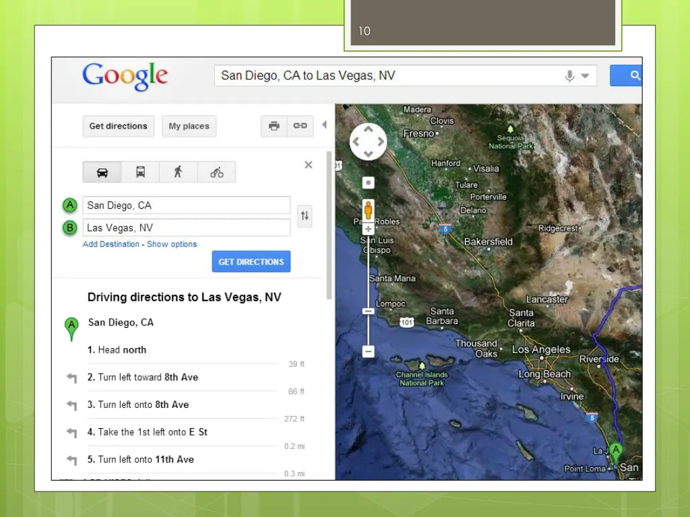Open the My places tab
This screenshot has width=690, height=517.
click(x=189, y=126)
